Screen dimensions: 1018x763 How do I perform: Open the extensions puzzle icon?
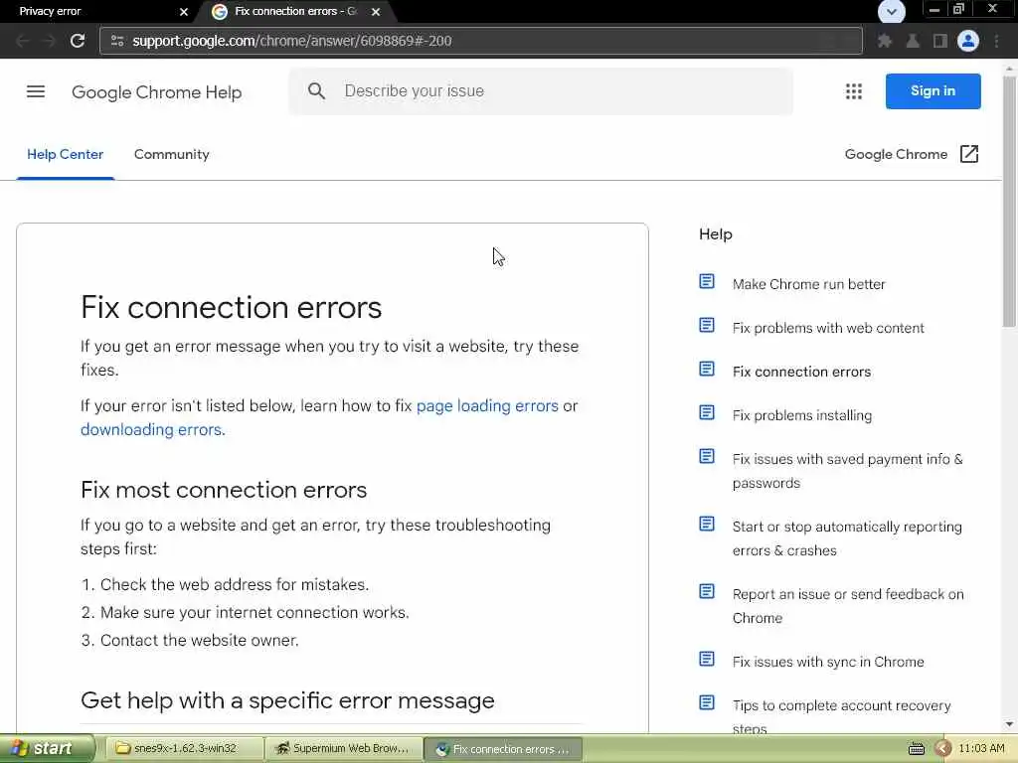pos(884,41)
